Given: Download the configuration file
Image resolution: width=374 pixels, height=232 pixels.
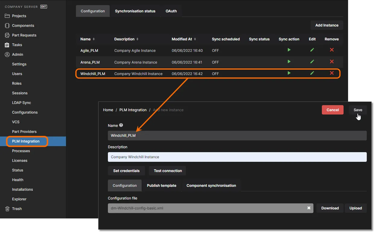Looking at the screenshot, I should 330,208.
